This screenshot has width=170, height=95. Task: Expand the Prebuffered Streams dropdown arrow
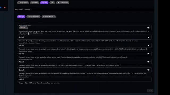click(148, 28)
